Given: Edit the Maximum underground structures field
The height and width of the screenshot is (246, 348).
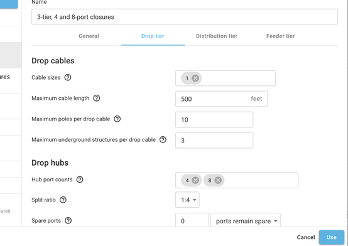Looking at the screenshot, I should [214, 141].
